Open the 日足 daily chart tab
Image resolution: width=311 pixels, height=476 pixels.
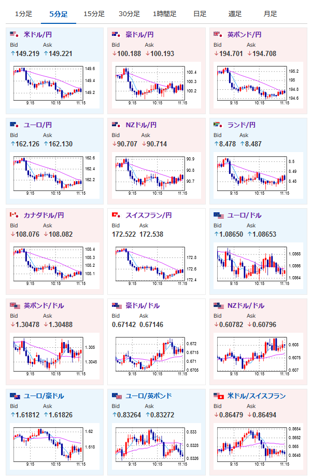pyautogui.click(x=200, y=14)
